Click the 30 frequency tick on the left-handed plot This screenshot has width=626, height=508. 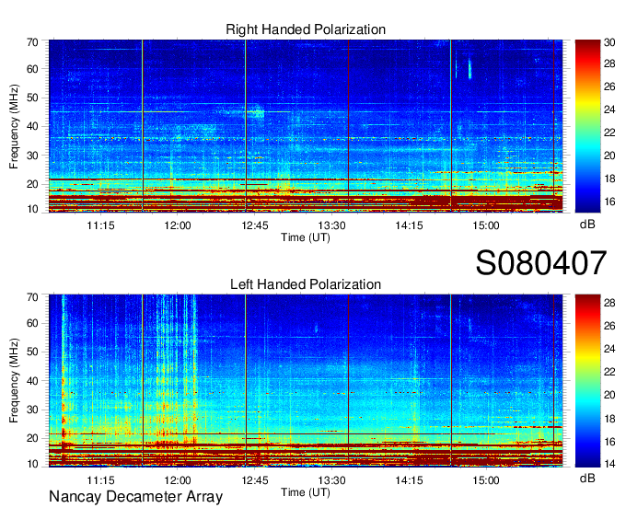point(32,410)
